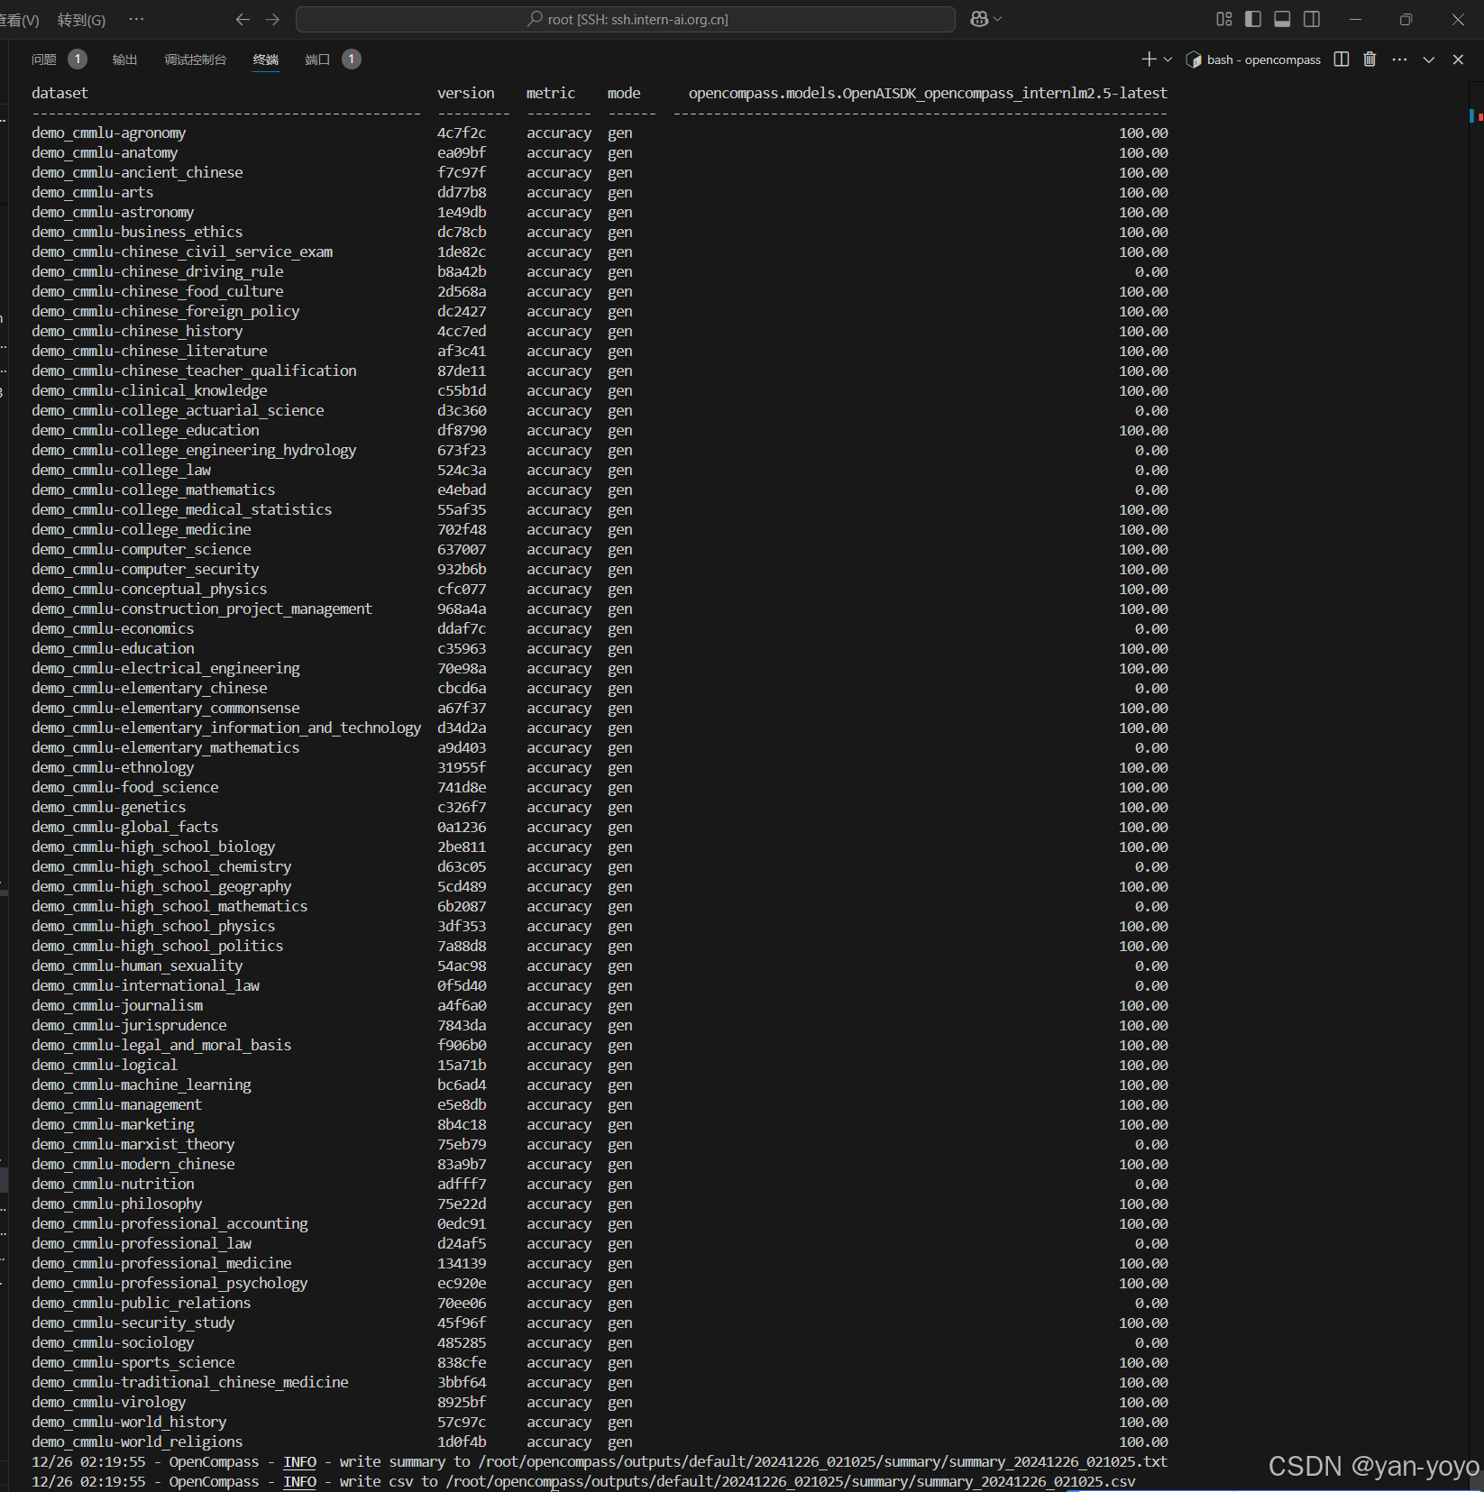
Task: Click the SSH command center search bar
Action: (x=627, y=19)
